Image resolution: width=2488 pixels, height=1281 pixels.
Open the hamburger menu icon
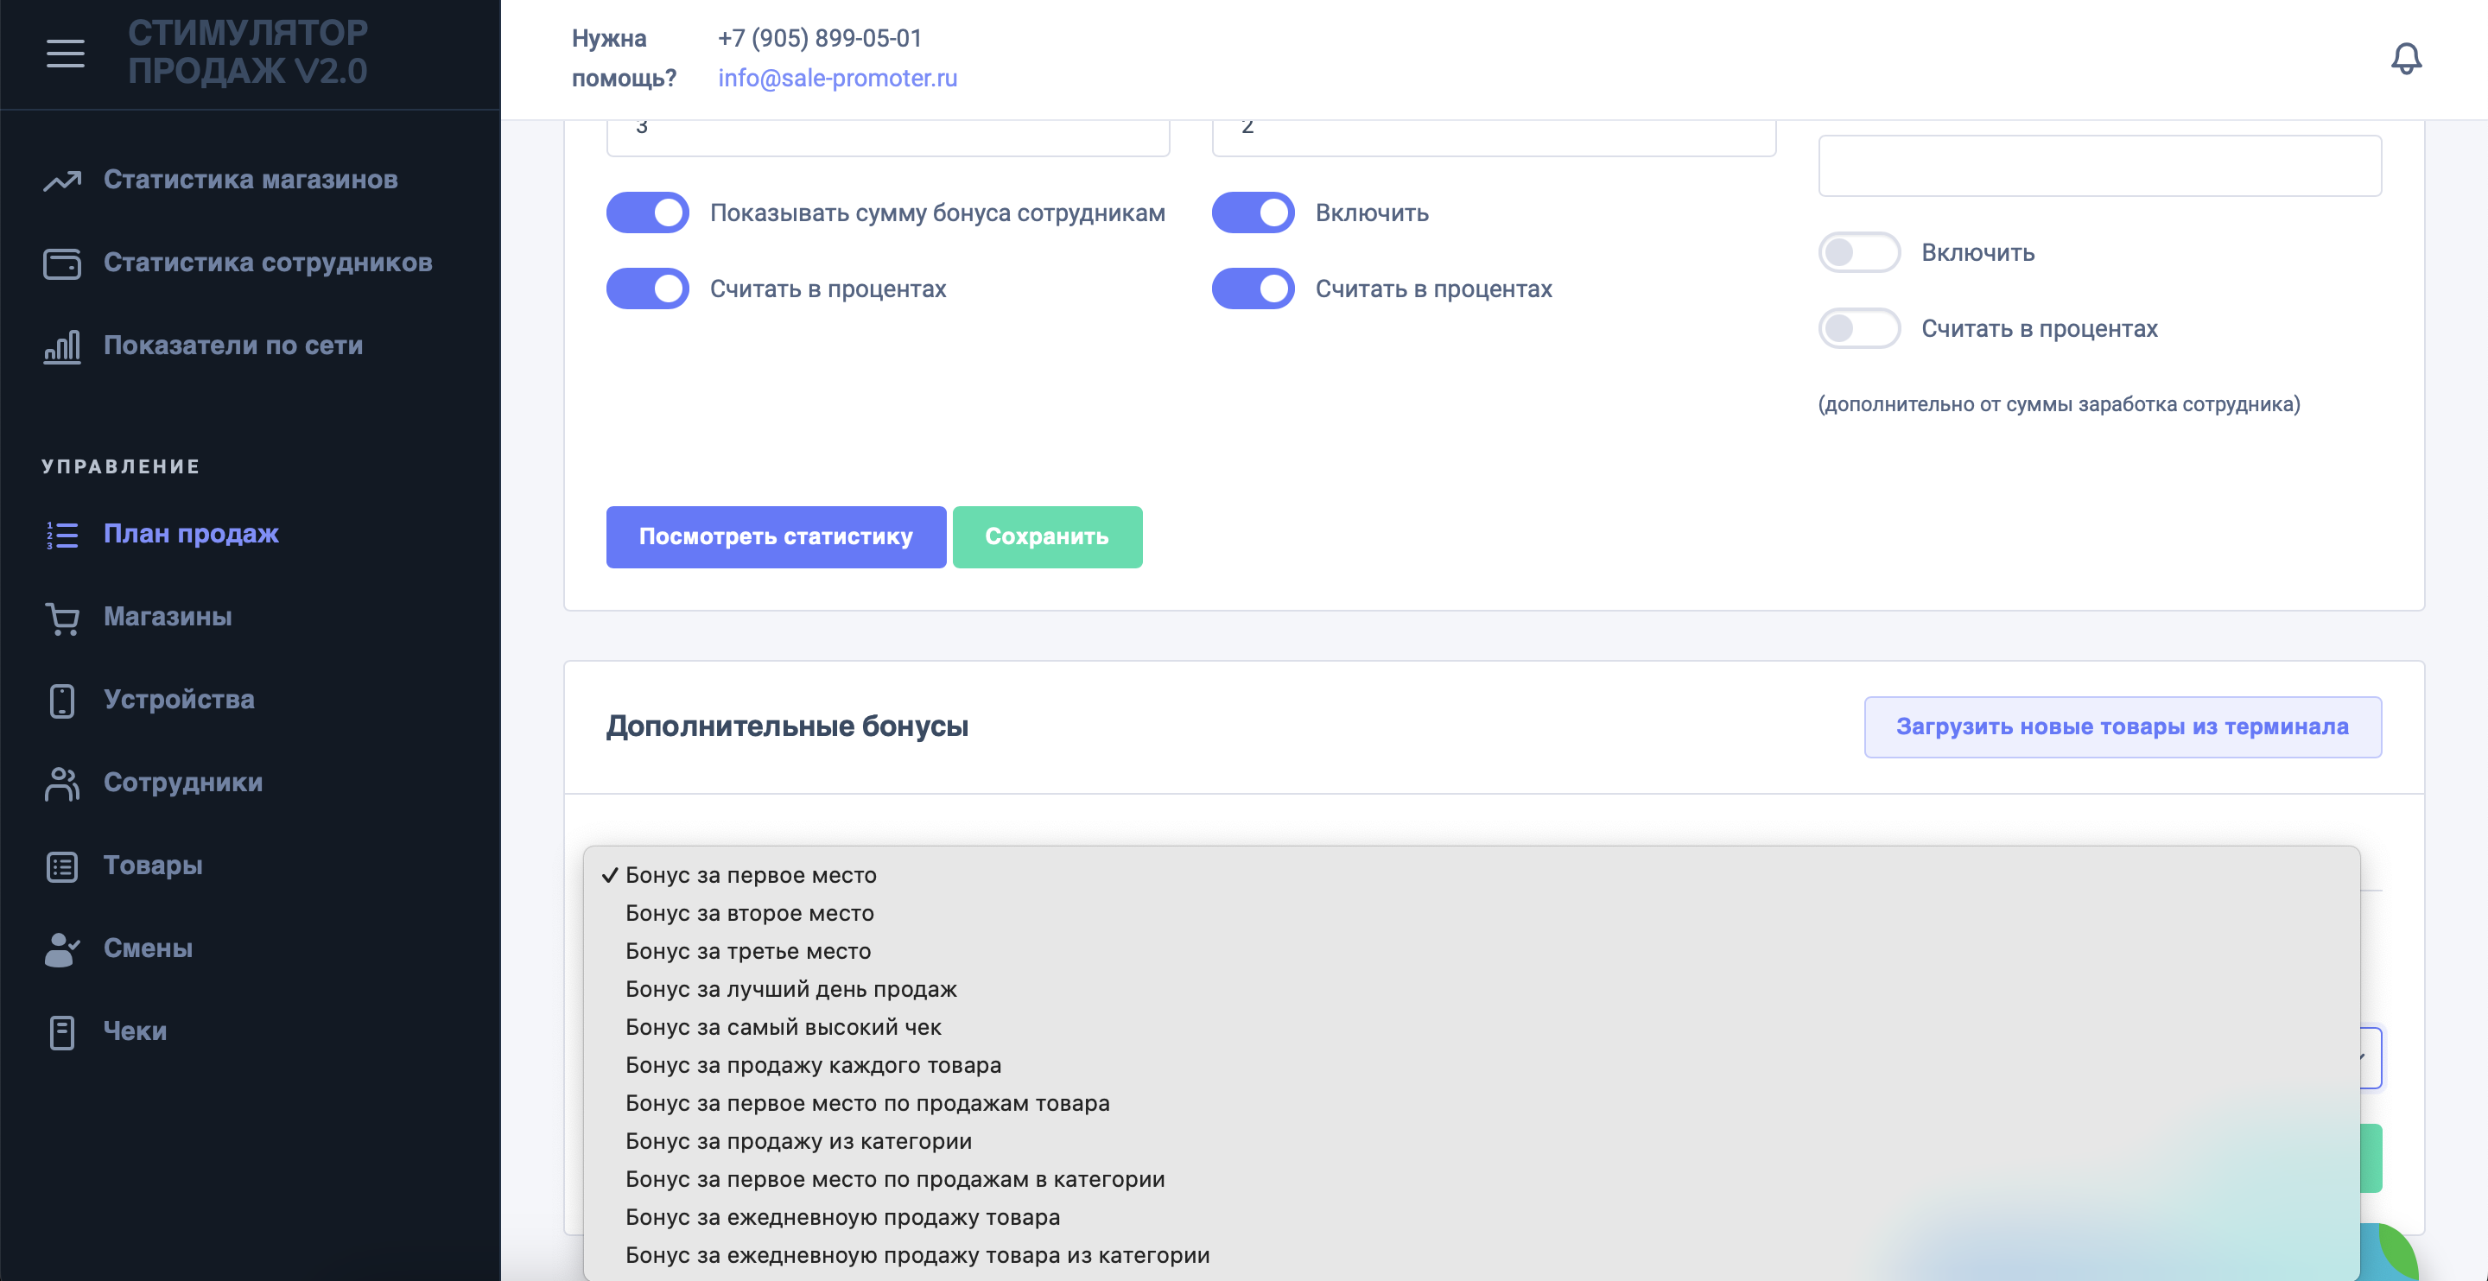coord(65,54)
